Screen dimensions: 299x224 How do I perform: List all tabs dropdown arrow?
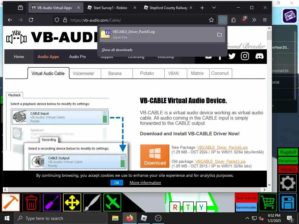click(214, 8)
